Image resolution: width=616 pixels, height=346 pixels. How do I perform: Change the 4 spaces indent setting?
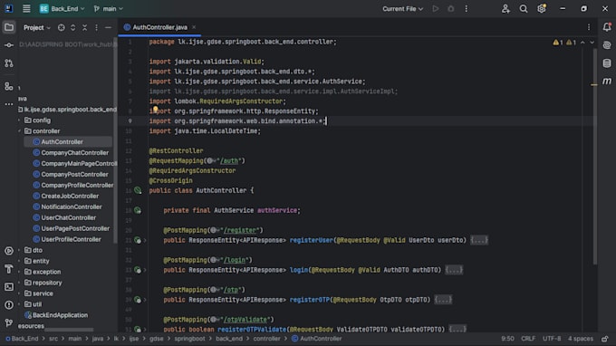581,339
